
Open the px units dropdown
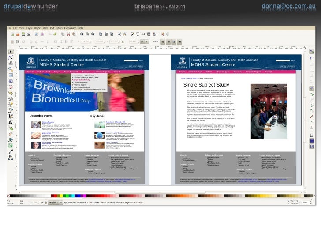[x=144, y=42]
